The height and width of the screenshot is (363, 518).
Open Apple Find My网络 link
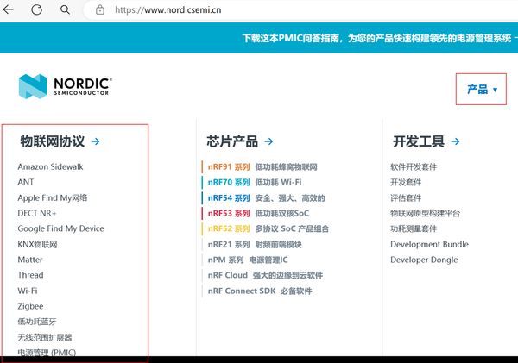tap(53, 197)
